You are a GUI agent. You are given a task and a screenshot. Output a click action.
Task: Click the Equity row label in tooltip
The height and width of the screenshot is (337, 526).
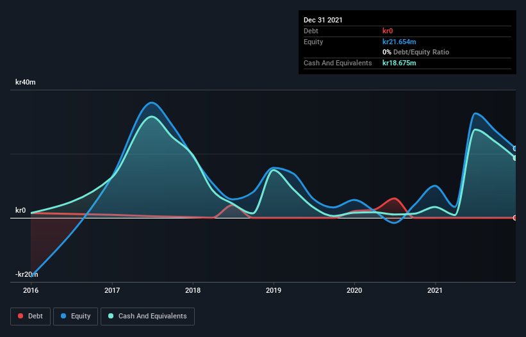point(313,42)
